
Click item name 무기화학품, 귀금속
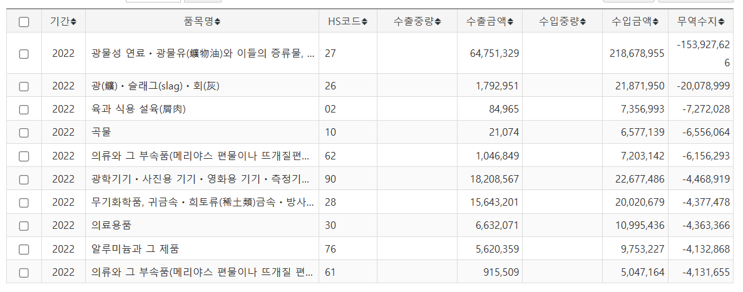pyautogui.click(x=202, y=203)
